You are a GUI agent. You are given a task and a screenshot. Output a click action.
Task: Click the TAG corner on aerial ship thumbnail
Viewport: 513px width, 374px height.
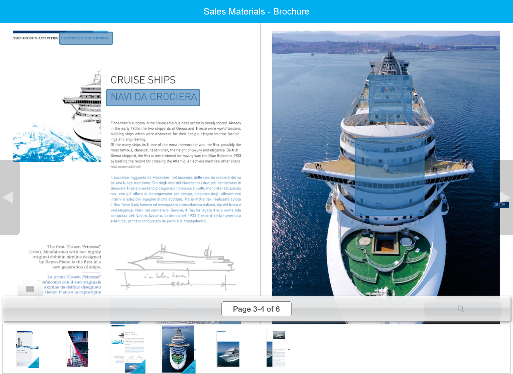click(190, 368)
